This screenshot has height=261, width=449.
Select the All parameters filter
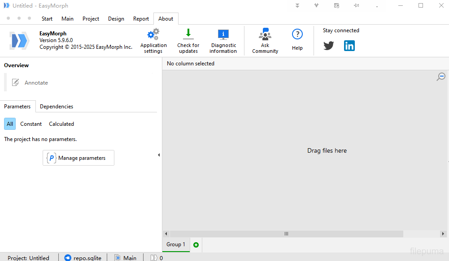(10, 124)
